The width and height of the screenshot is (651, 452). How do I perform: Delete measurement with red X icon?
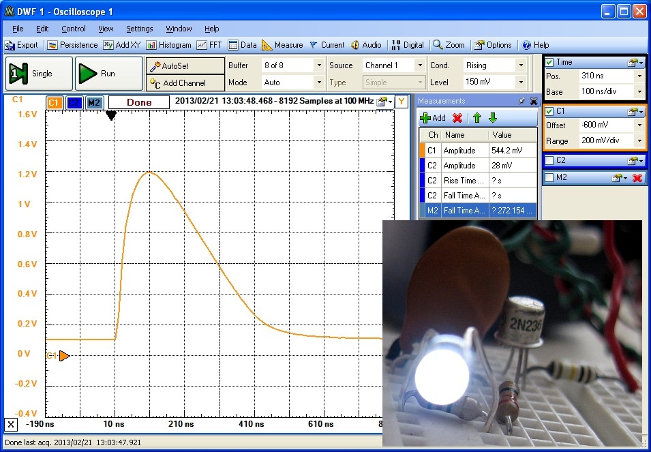coord(457,118)
